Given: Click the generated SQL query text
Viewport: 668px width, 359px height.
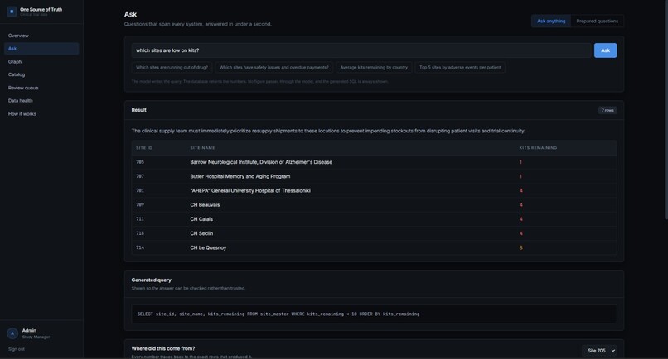Looking at the screenshot, I should point(278,314).
